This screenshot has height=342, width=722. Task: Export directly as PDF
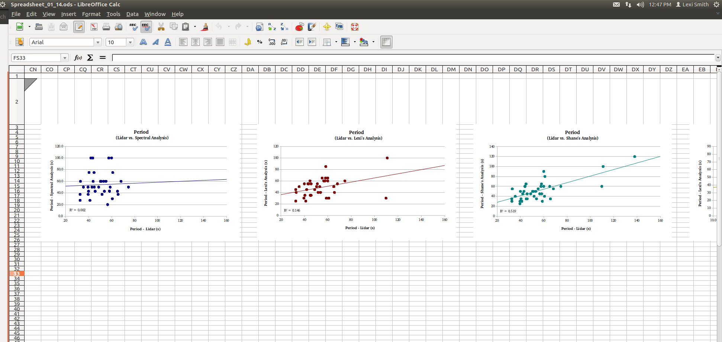[94, 27]
